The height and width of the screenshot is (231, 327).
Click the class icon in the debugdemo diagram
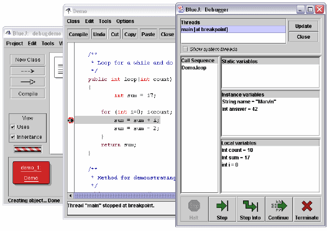click(x=58, y=68)
